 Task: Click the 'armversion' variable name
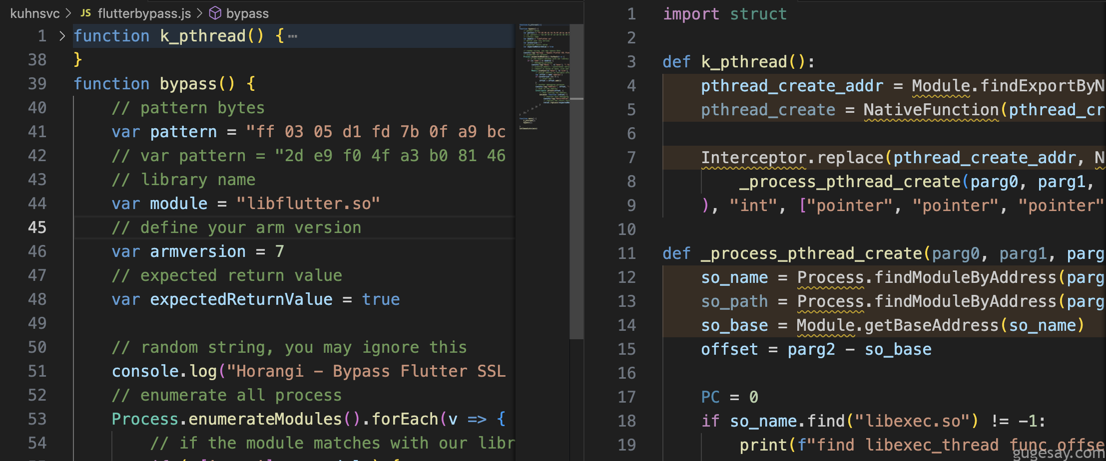pyautogui.click(x=198, y=251)
